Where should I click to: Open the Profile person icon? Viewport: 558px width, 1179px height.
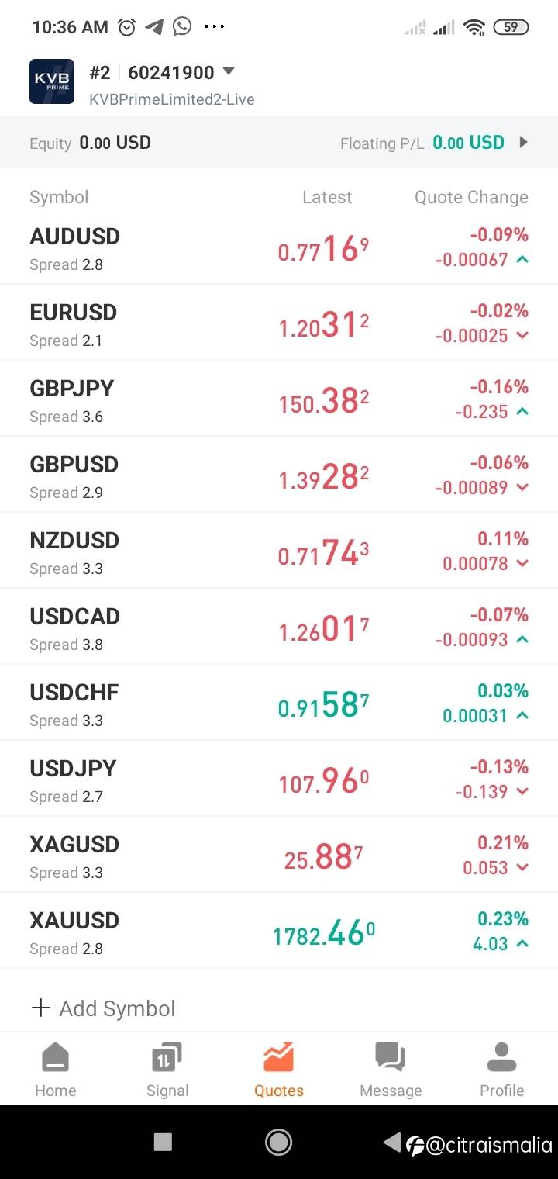click(502, 1057)
